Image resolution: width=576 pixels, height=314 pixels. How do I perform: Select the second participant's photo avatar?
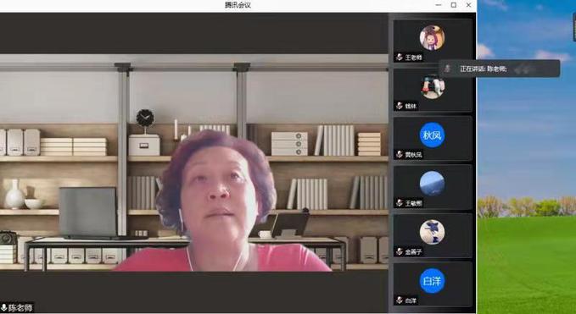pyautogui.click(x=433, y=86)
